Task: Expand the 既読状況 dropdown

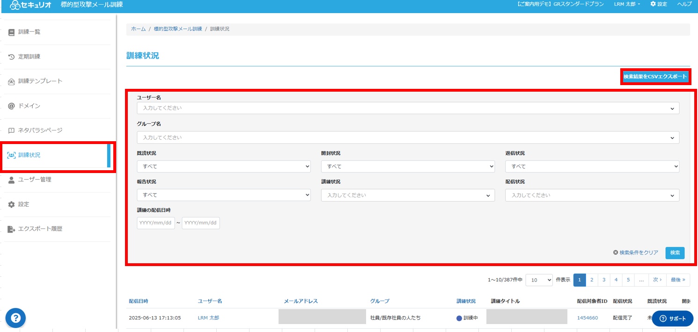Action: click(224, 166)
